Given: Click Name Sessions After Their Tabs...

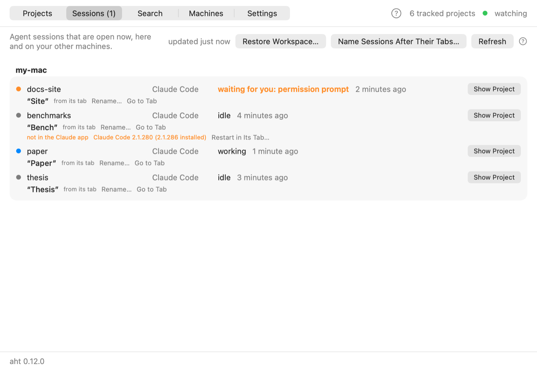Looking at the screenshot, I should pyautogui.click(x=399, y=41).
